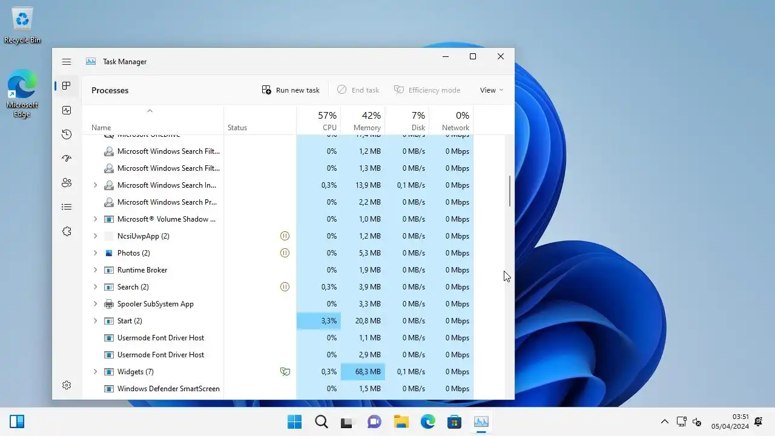775x436 pixels.
Task: Open Recycle Bin on the desktop
Action: click(22, 25)
